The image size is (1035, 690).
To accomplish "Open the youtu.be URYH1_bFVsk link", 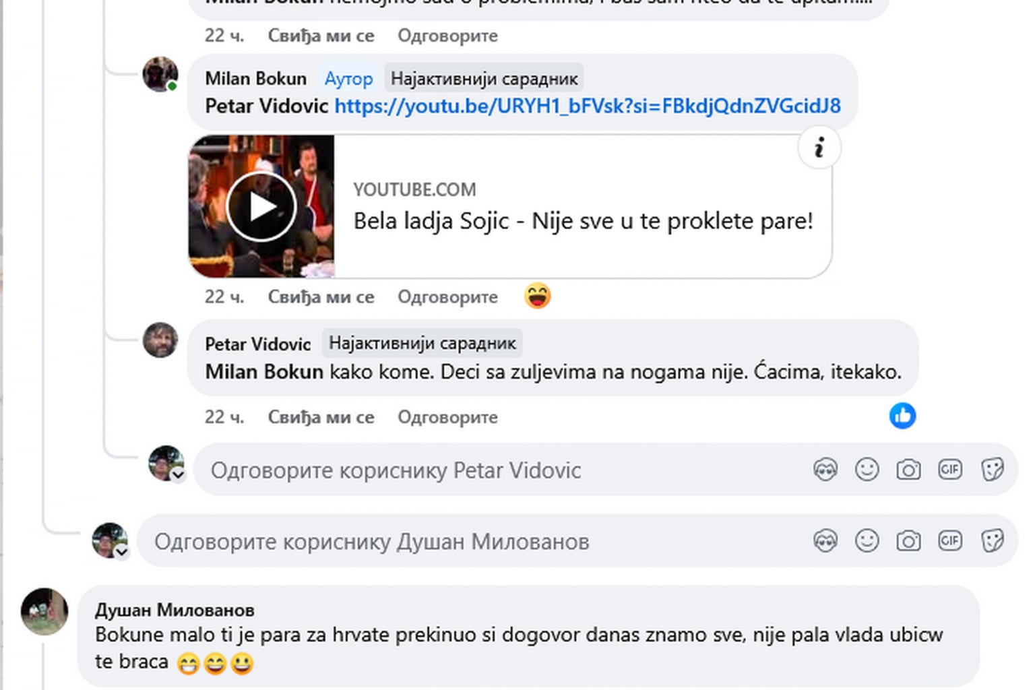I will [x=588, y=106].
